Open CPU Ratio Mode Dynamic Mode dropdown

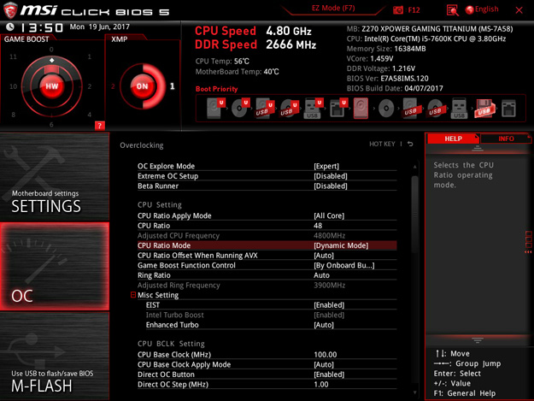341,245
